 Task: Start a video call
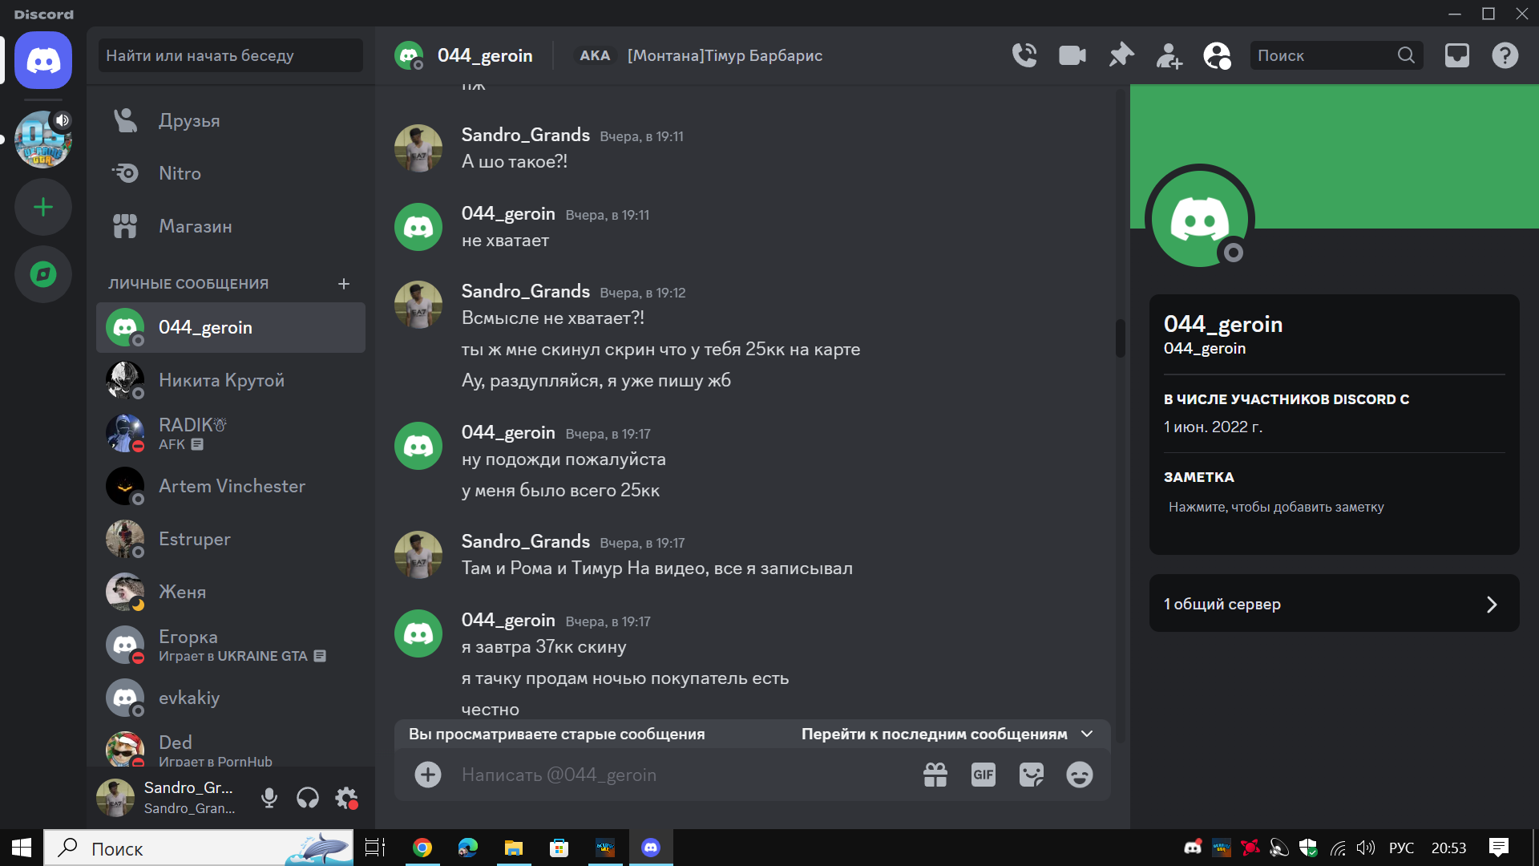1072,55
